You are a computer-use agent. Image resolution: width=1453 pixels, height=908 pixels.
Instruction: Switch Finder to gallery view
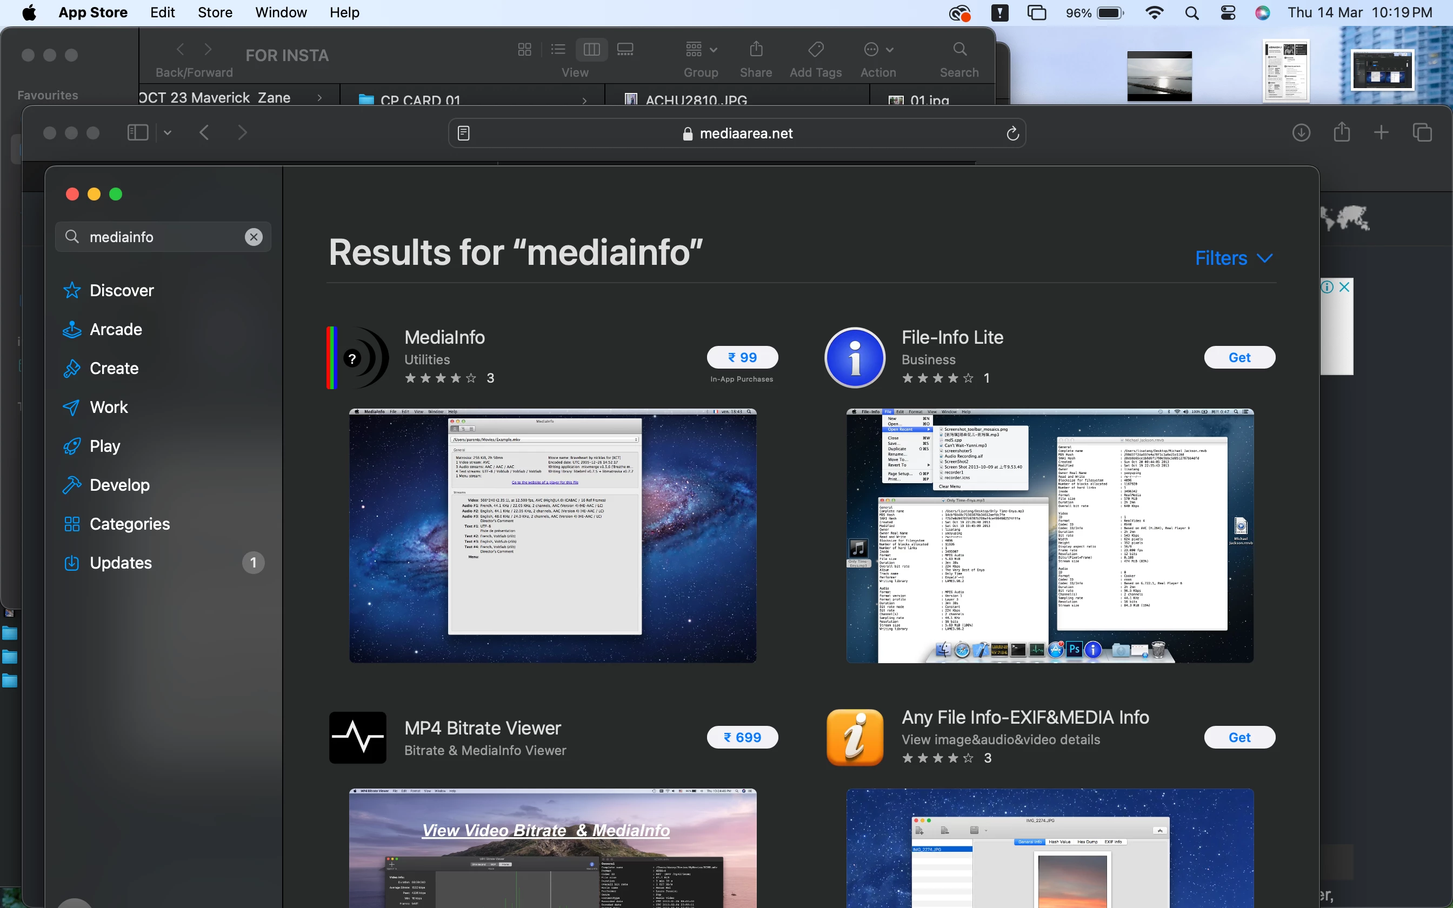pyautogui.click(x=625, y=49)
